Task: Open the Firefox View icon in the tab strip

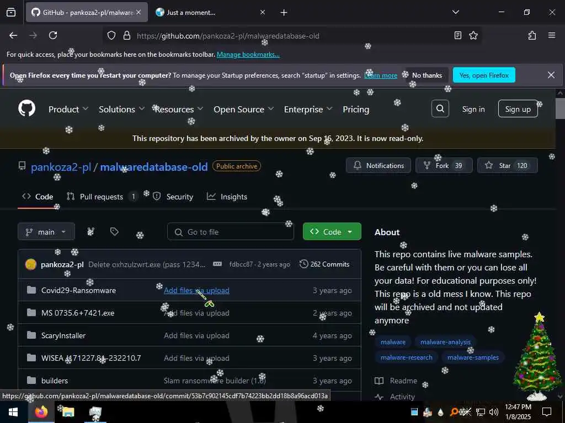Action: [x=11, y=12]
